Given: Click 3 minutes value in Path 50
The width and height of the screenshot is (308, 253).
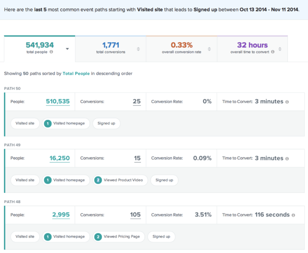Looking at the screenshot, I should click(269, 101).
